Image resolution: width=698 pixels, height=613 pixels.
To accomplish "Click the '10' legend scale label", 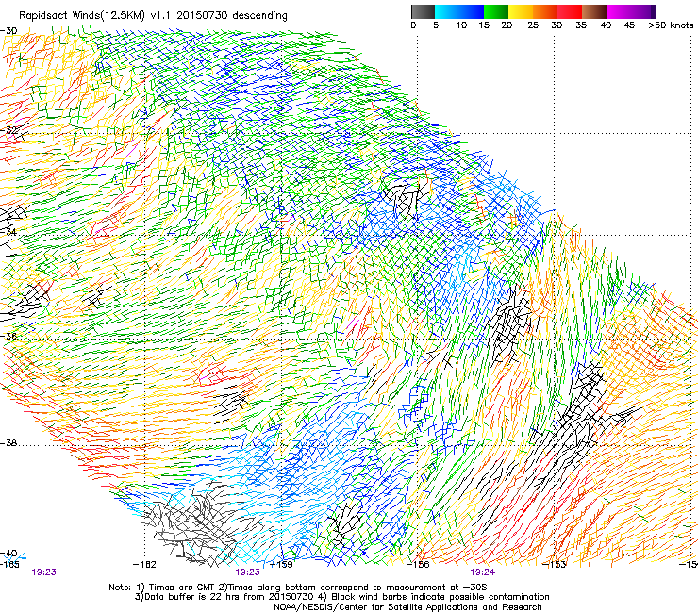I will pos(461,25).
